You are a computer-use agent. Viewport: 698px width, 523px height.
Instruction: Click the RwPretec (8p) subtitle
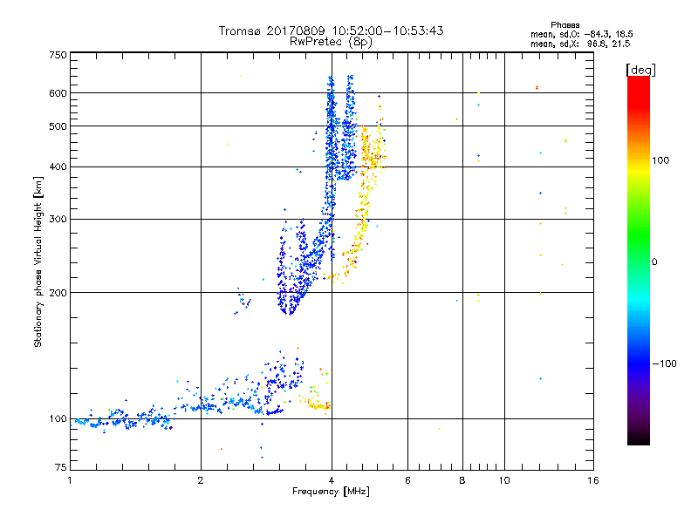coord(331,41)
